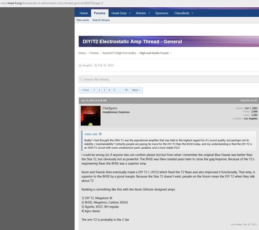Viewport: 259px width, 230px height.
Task: Open High-end Audio Forum breadcrumb link
Action: click(x=154, y=53)
